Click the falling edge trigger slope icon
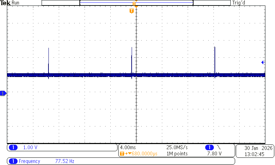Image resolution: width=275 pixels, height=165 pixels. [219, 147]
